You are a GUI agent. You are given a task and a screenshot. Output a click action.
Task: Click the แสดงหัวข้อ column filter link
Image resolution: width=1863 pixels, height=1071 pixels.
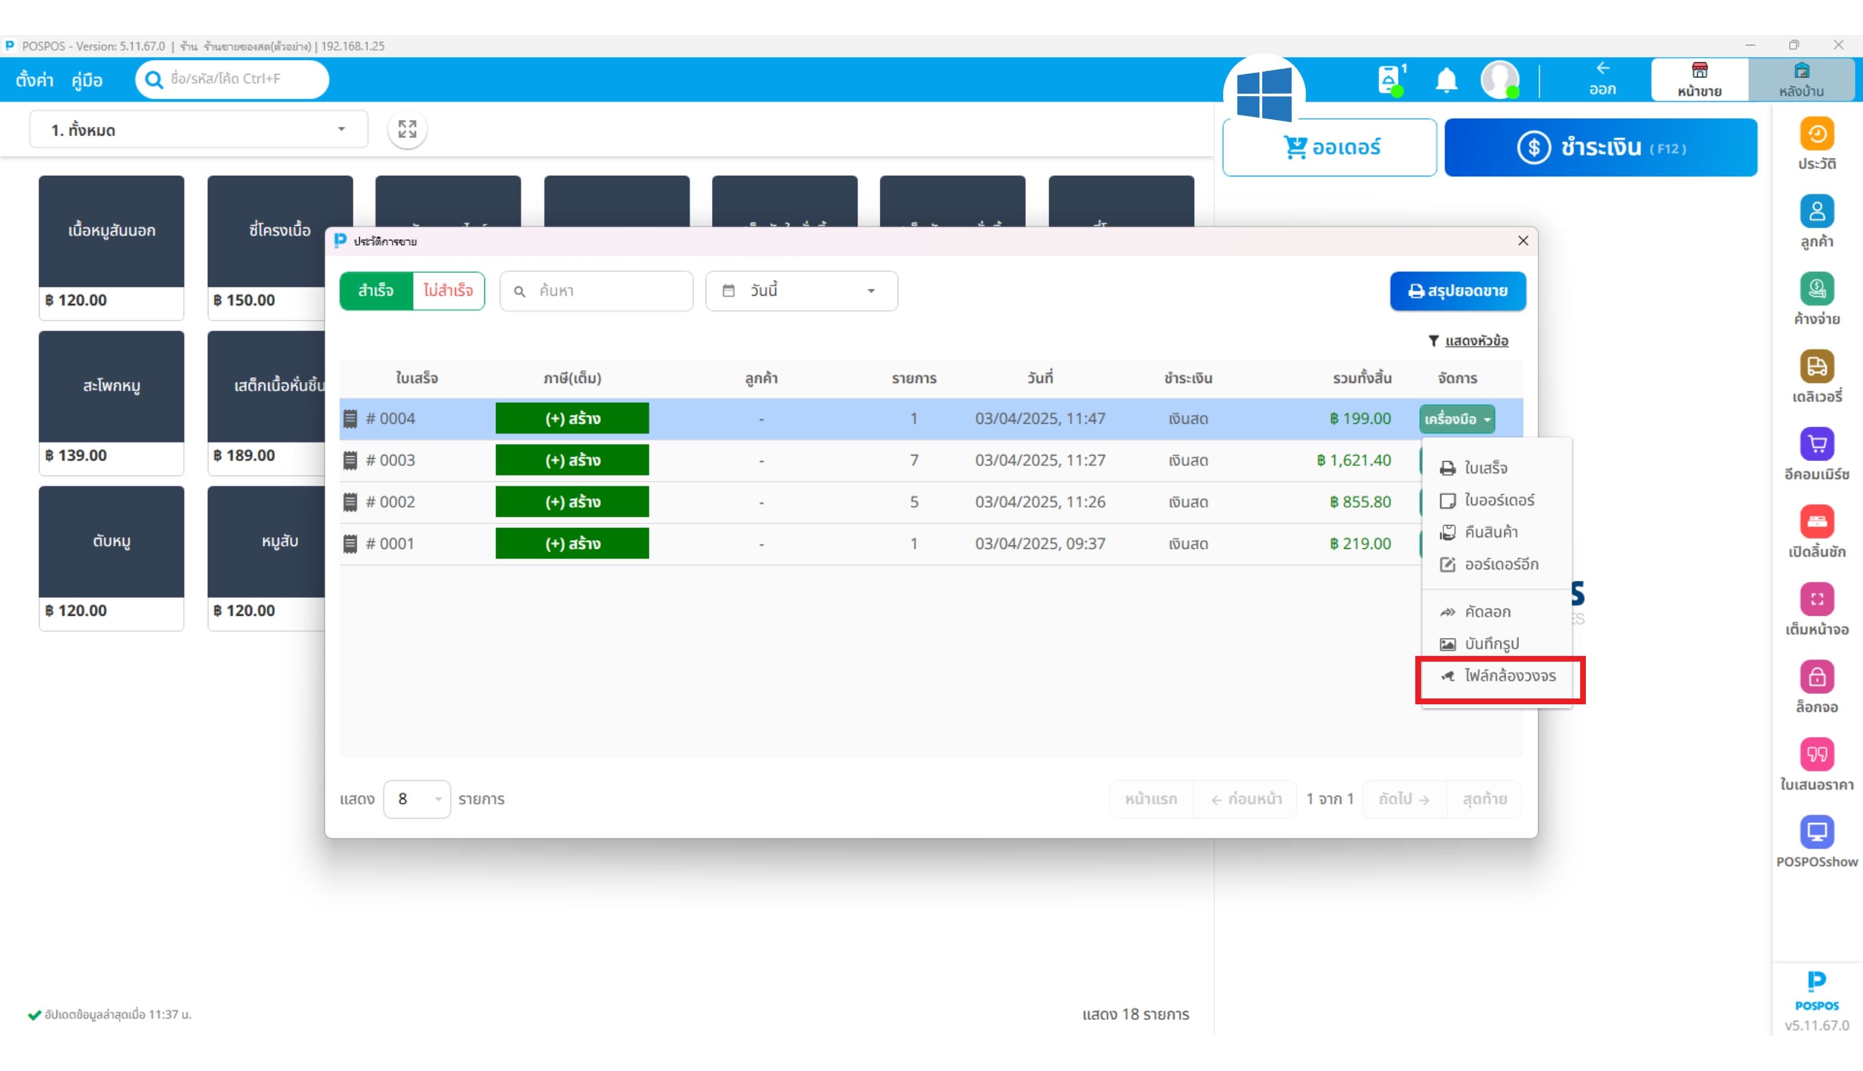pyautogui.click(x=1476, y=341)
